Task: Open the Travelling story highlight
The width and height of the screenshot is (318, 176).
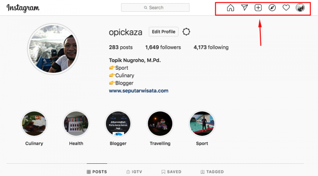Action: [x=160, y=124]
